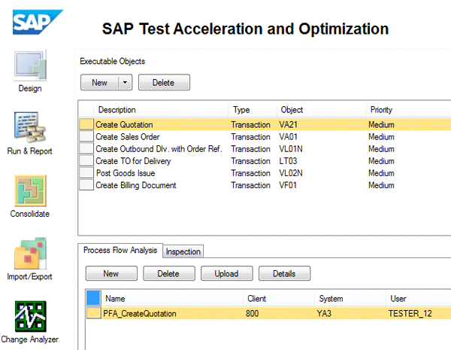451x350 pixels.
Task: Sort by the Type column header
Action: click(x=241, y=110)
